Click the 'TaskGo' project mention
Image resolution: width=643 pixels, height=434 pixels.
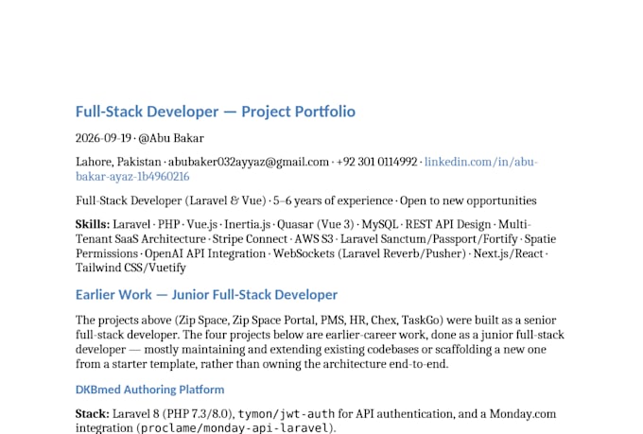point(421,320)
